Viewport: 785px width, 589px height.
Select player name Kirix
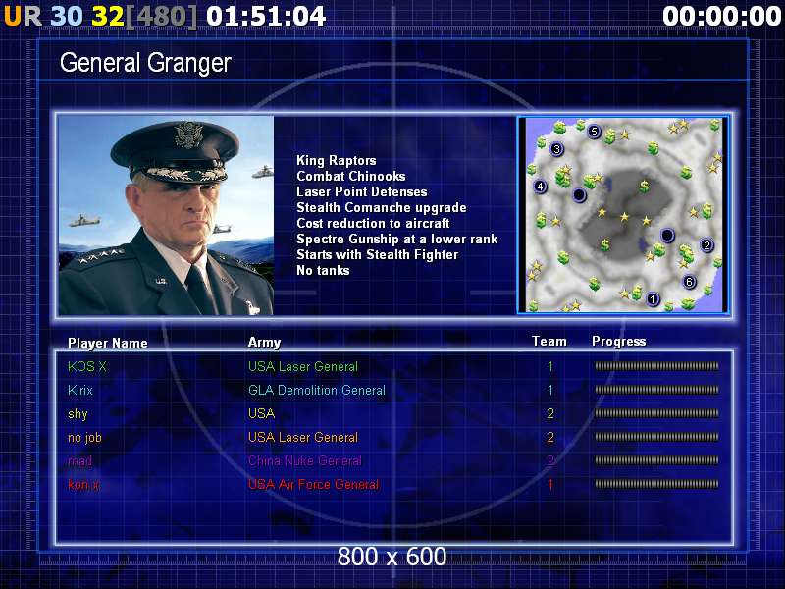tap(80, 390)
